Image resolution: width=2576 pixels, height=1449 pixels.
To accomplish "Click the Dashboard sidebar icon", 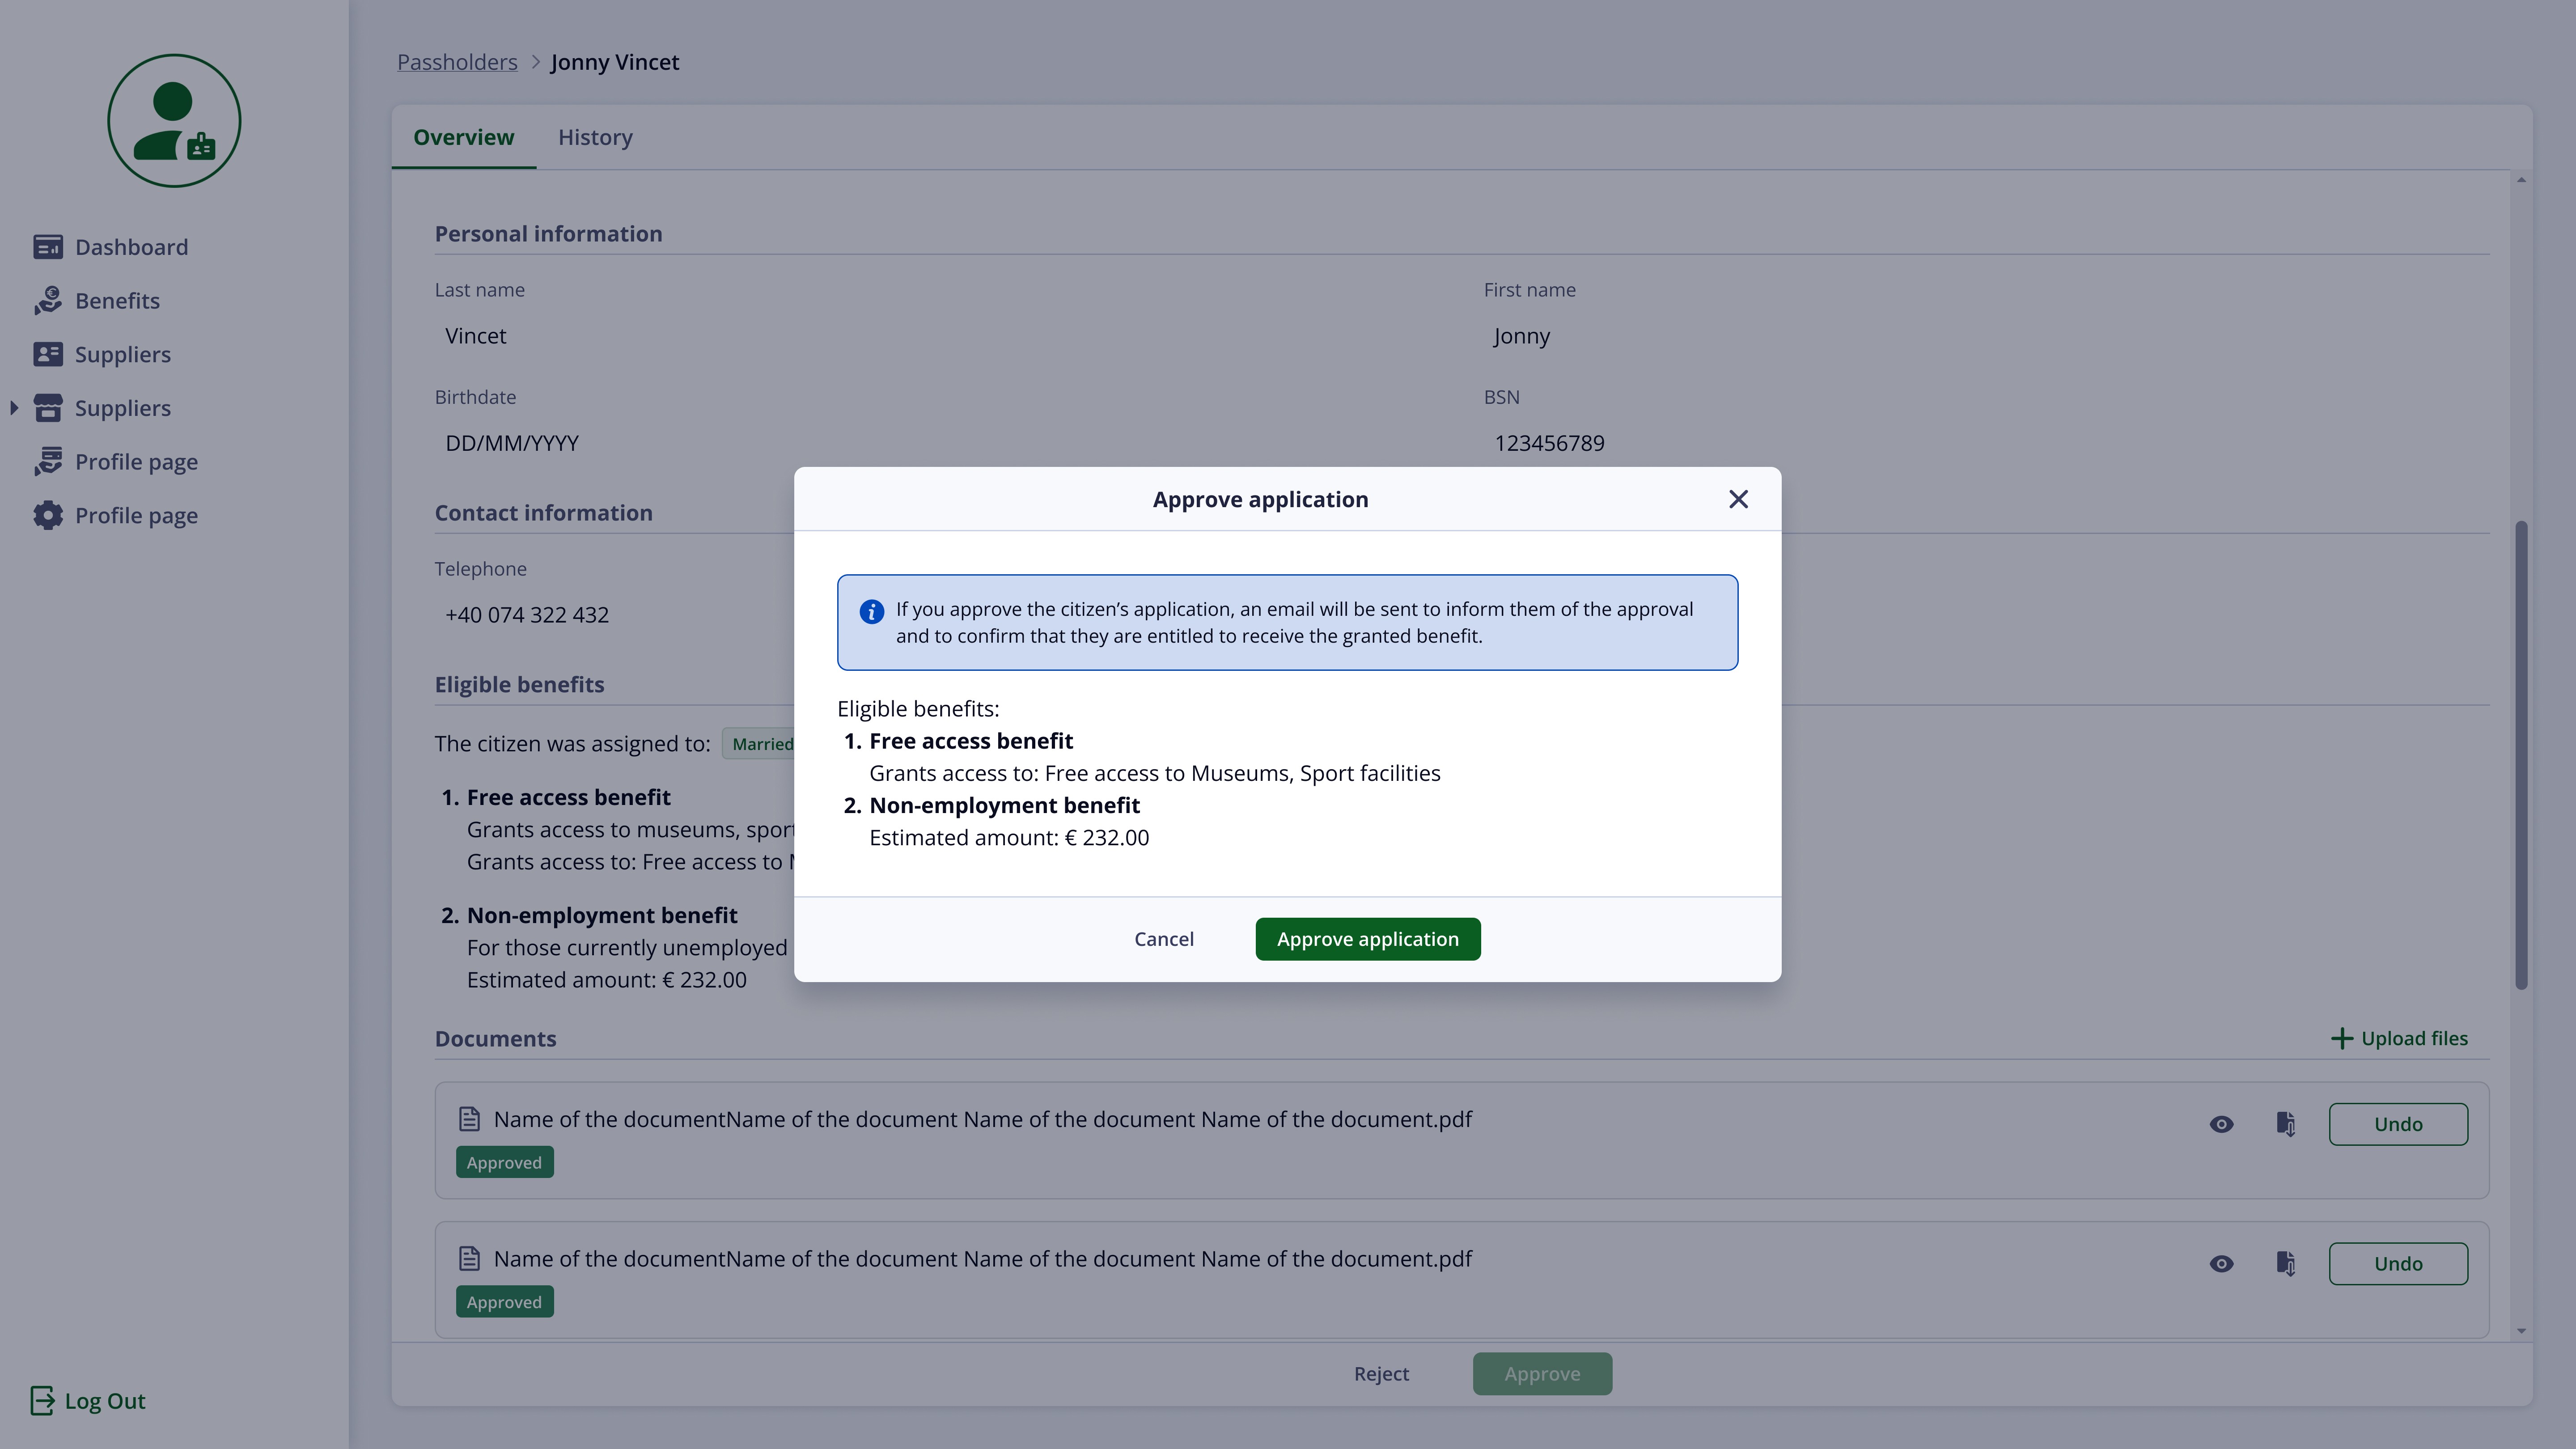I will pyautogui.click(x=47, y=247).
